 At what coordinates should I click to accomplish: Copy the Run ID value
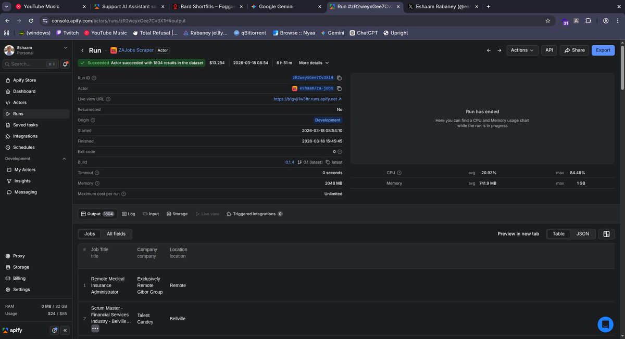pos(339,77)
